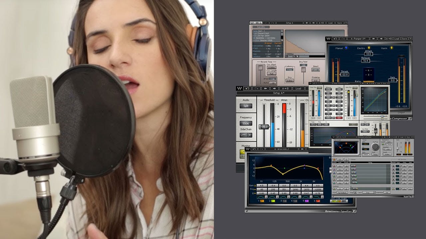Toggle the Manual mode light in the Renaissance Compressor
The image size is (426, 239).
(x=346, y=48)
